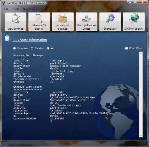
Task: Click the "Windows Boot Manager" section heading
Action: click(29, 55)
